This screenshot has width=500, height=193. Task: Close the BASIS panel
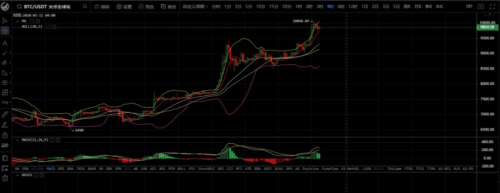coord(41,175)
